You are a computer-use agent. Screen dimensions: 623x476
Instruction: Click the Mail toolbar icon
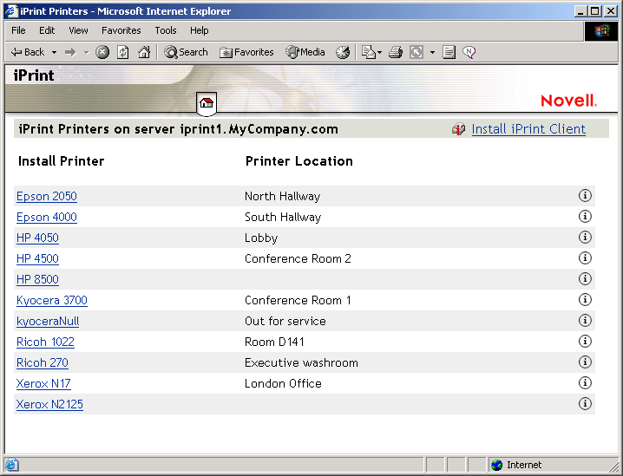(x=368, y=52)
